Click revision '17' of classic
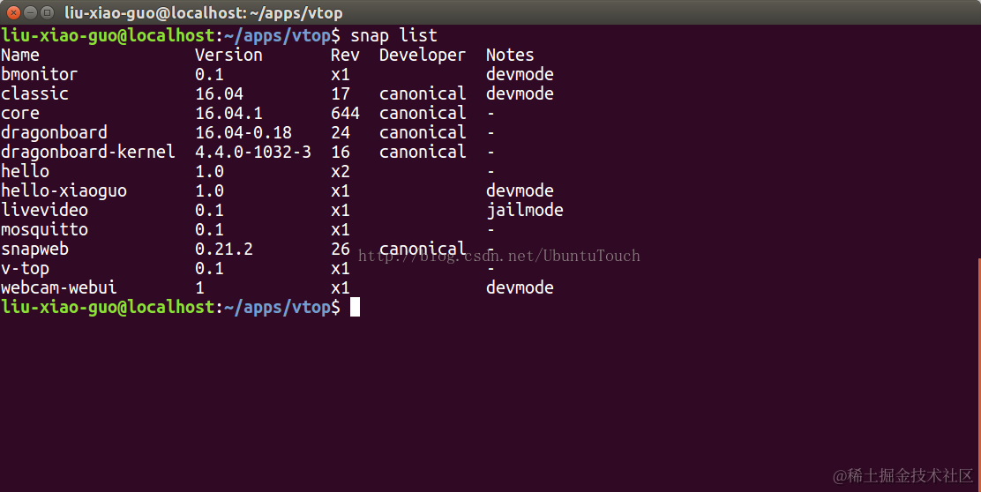This screenshot has height=492, width=981. (x=341, y=93)
